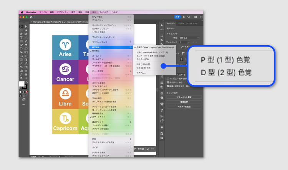This screenshot has height=170, width=288.
Task: Click the None (red slash) fill mode box
Action: [x=26, y=92]
